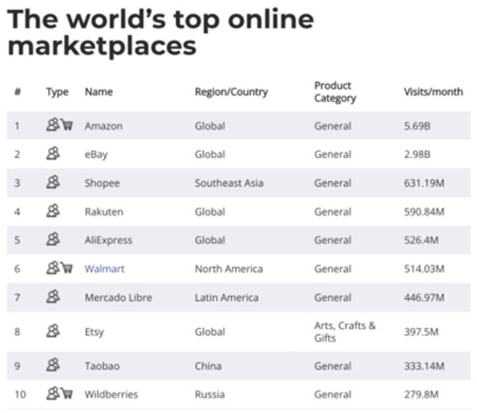The height and width of the screenshot is (413, 477).
Task: Click the type icon for Mercado Libre
Action: pos(53,297)
